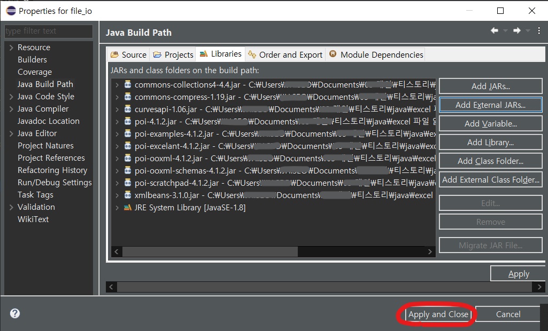Click the Apply button
Screen dimensions: 548x331
tap(519, 274)
